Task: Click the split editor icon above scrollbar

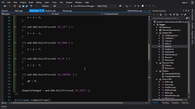Action: (x=149, y=17)
